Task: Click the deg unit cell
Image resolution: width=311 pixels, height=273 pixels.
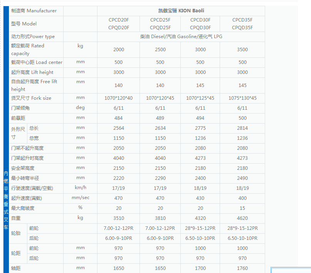Action: click(x=80, y=107)
